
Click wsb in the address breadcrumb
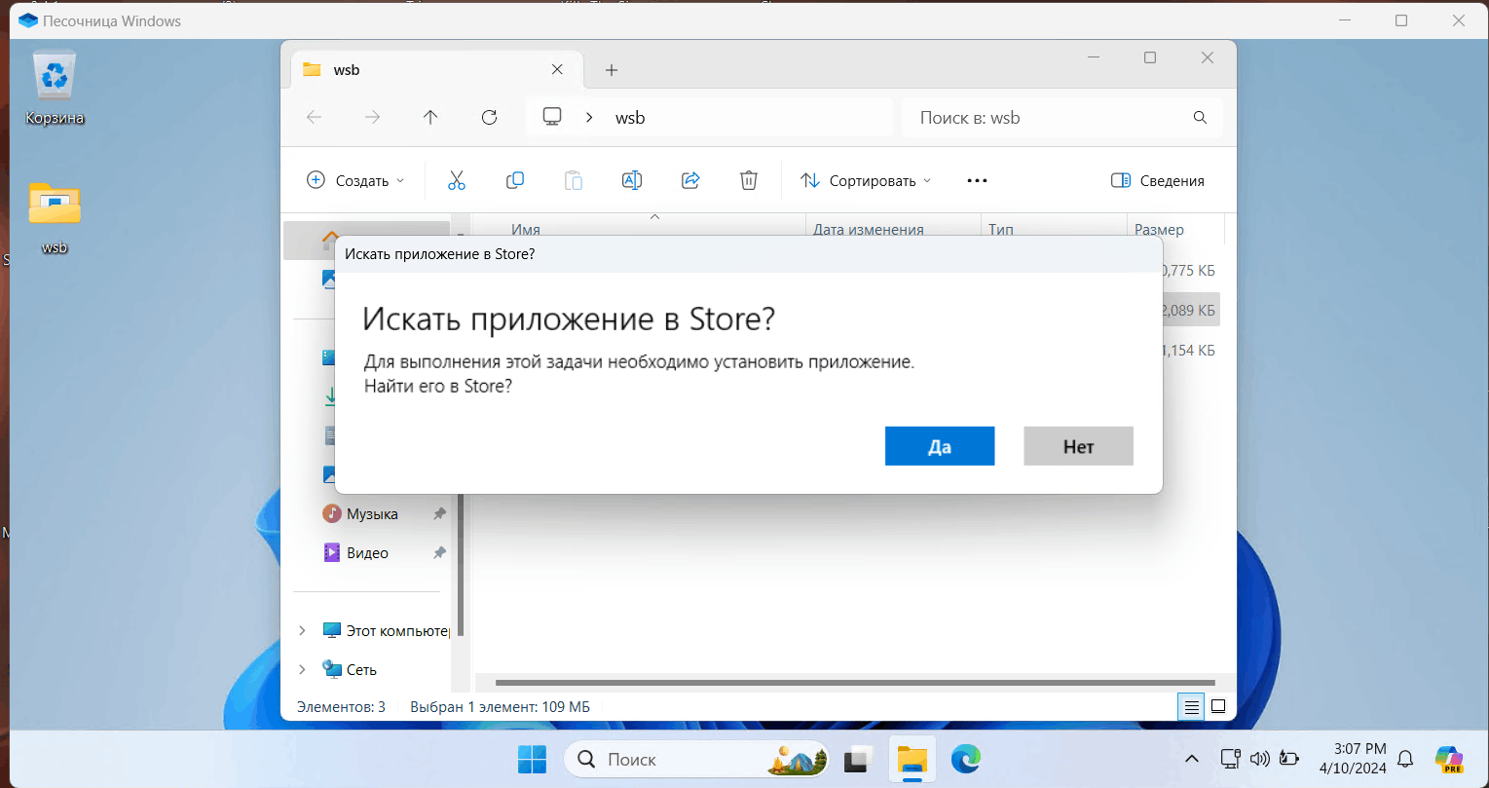coord(630,118)
